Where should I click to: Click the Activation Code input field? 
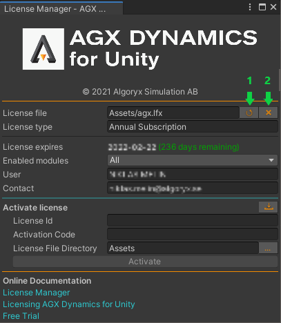click(x=193, y=235)
